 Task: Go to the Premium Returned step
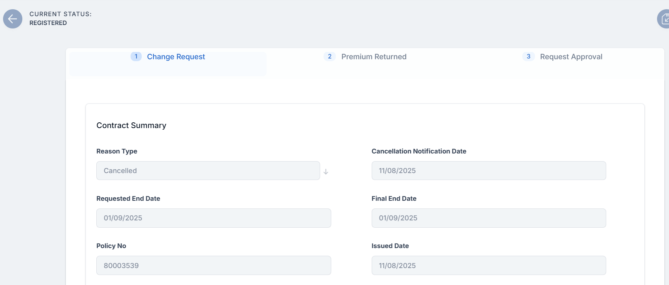[374, 57]
